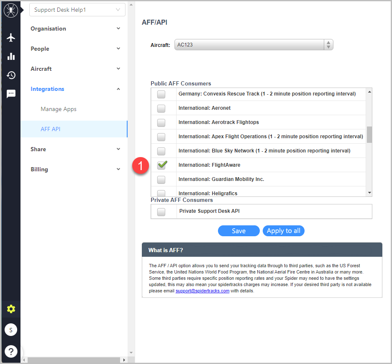Check International: Guardian Mobility Inc. checkbox
392x364 pixels.
point(161,180)
